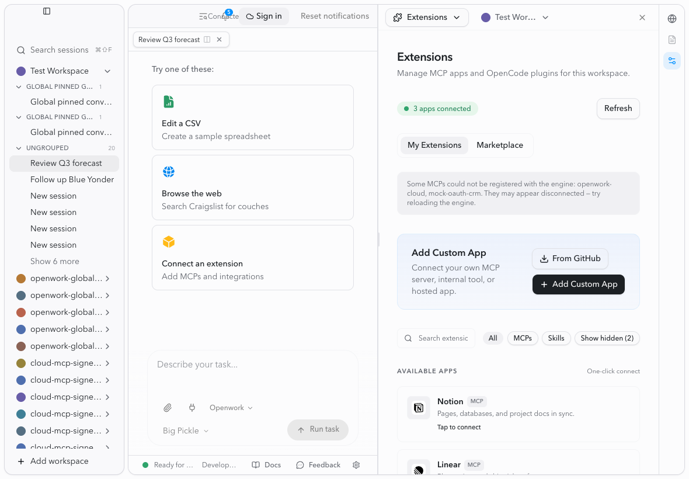Click the Add Custom App button
Screen dimensions: 689x479
578,284
